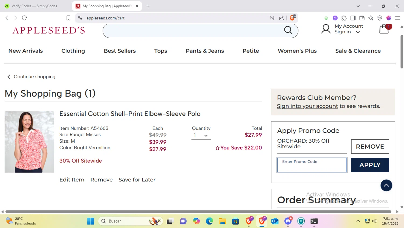Open the Quantity dropdown
This screenshot has width=404, height=228.
201,136
